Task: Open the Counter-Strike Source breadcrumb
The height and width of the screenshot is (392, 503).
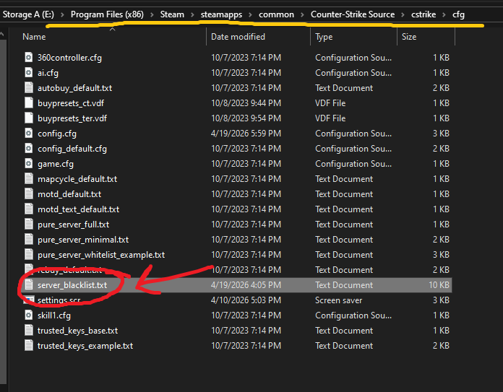Action: pos(353,14)
